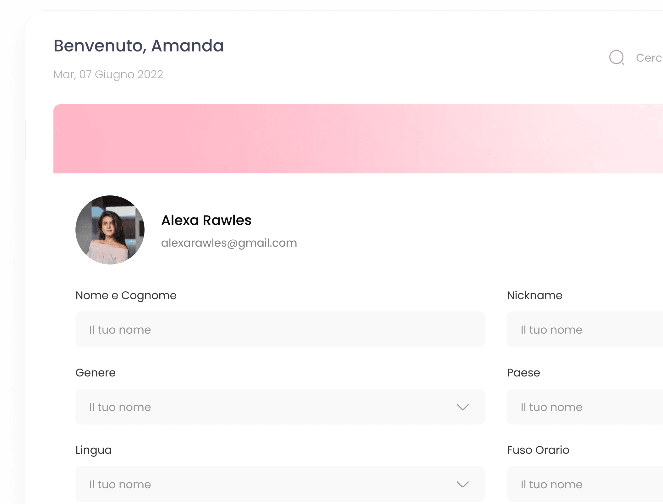Click the pink gradient cover banner

[x=358, y=139]
